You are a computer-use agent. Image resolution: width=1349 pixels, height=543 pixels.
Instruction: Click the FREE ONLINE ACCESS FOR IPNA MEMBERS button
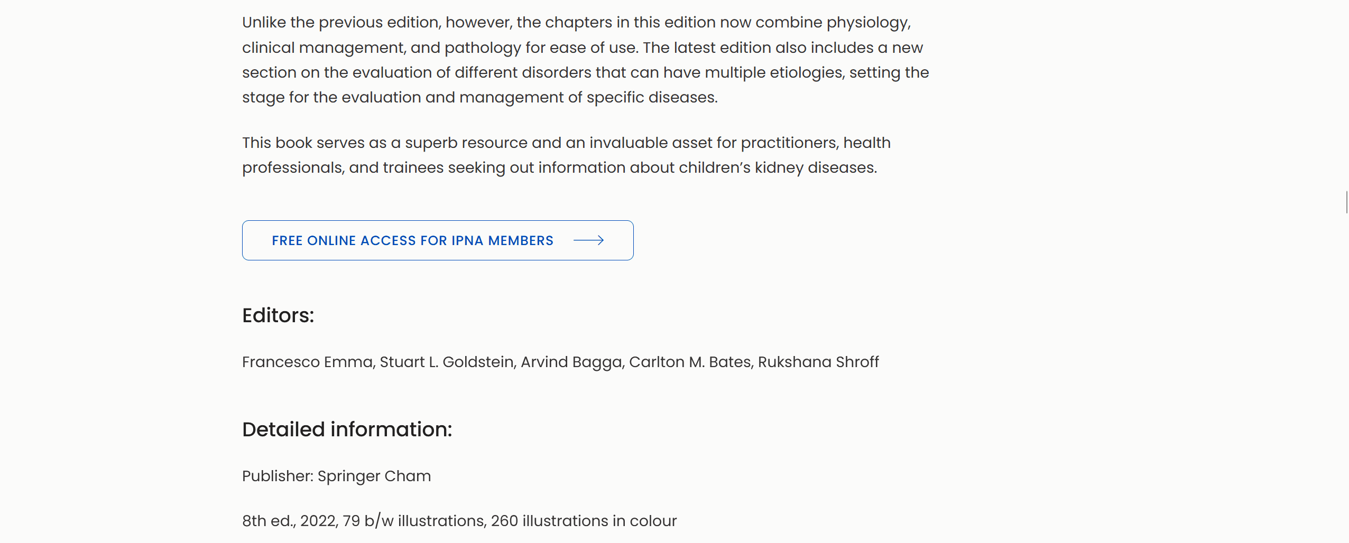click(x=438, y=240)
